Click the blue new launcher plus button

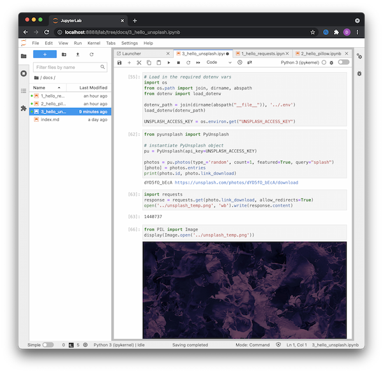(x=45, y=55)
